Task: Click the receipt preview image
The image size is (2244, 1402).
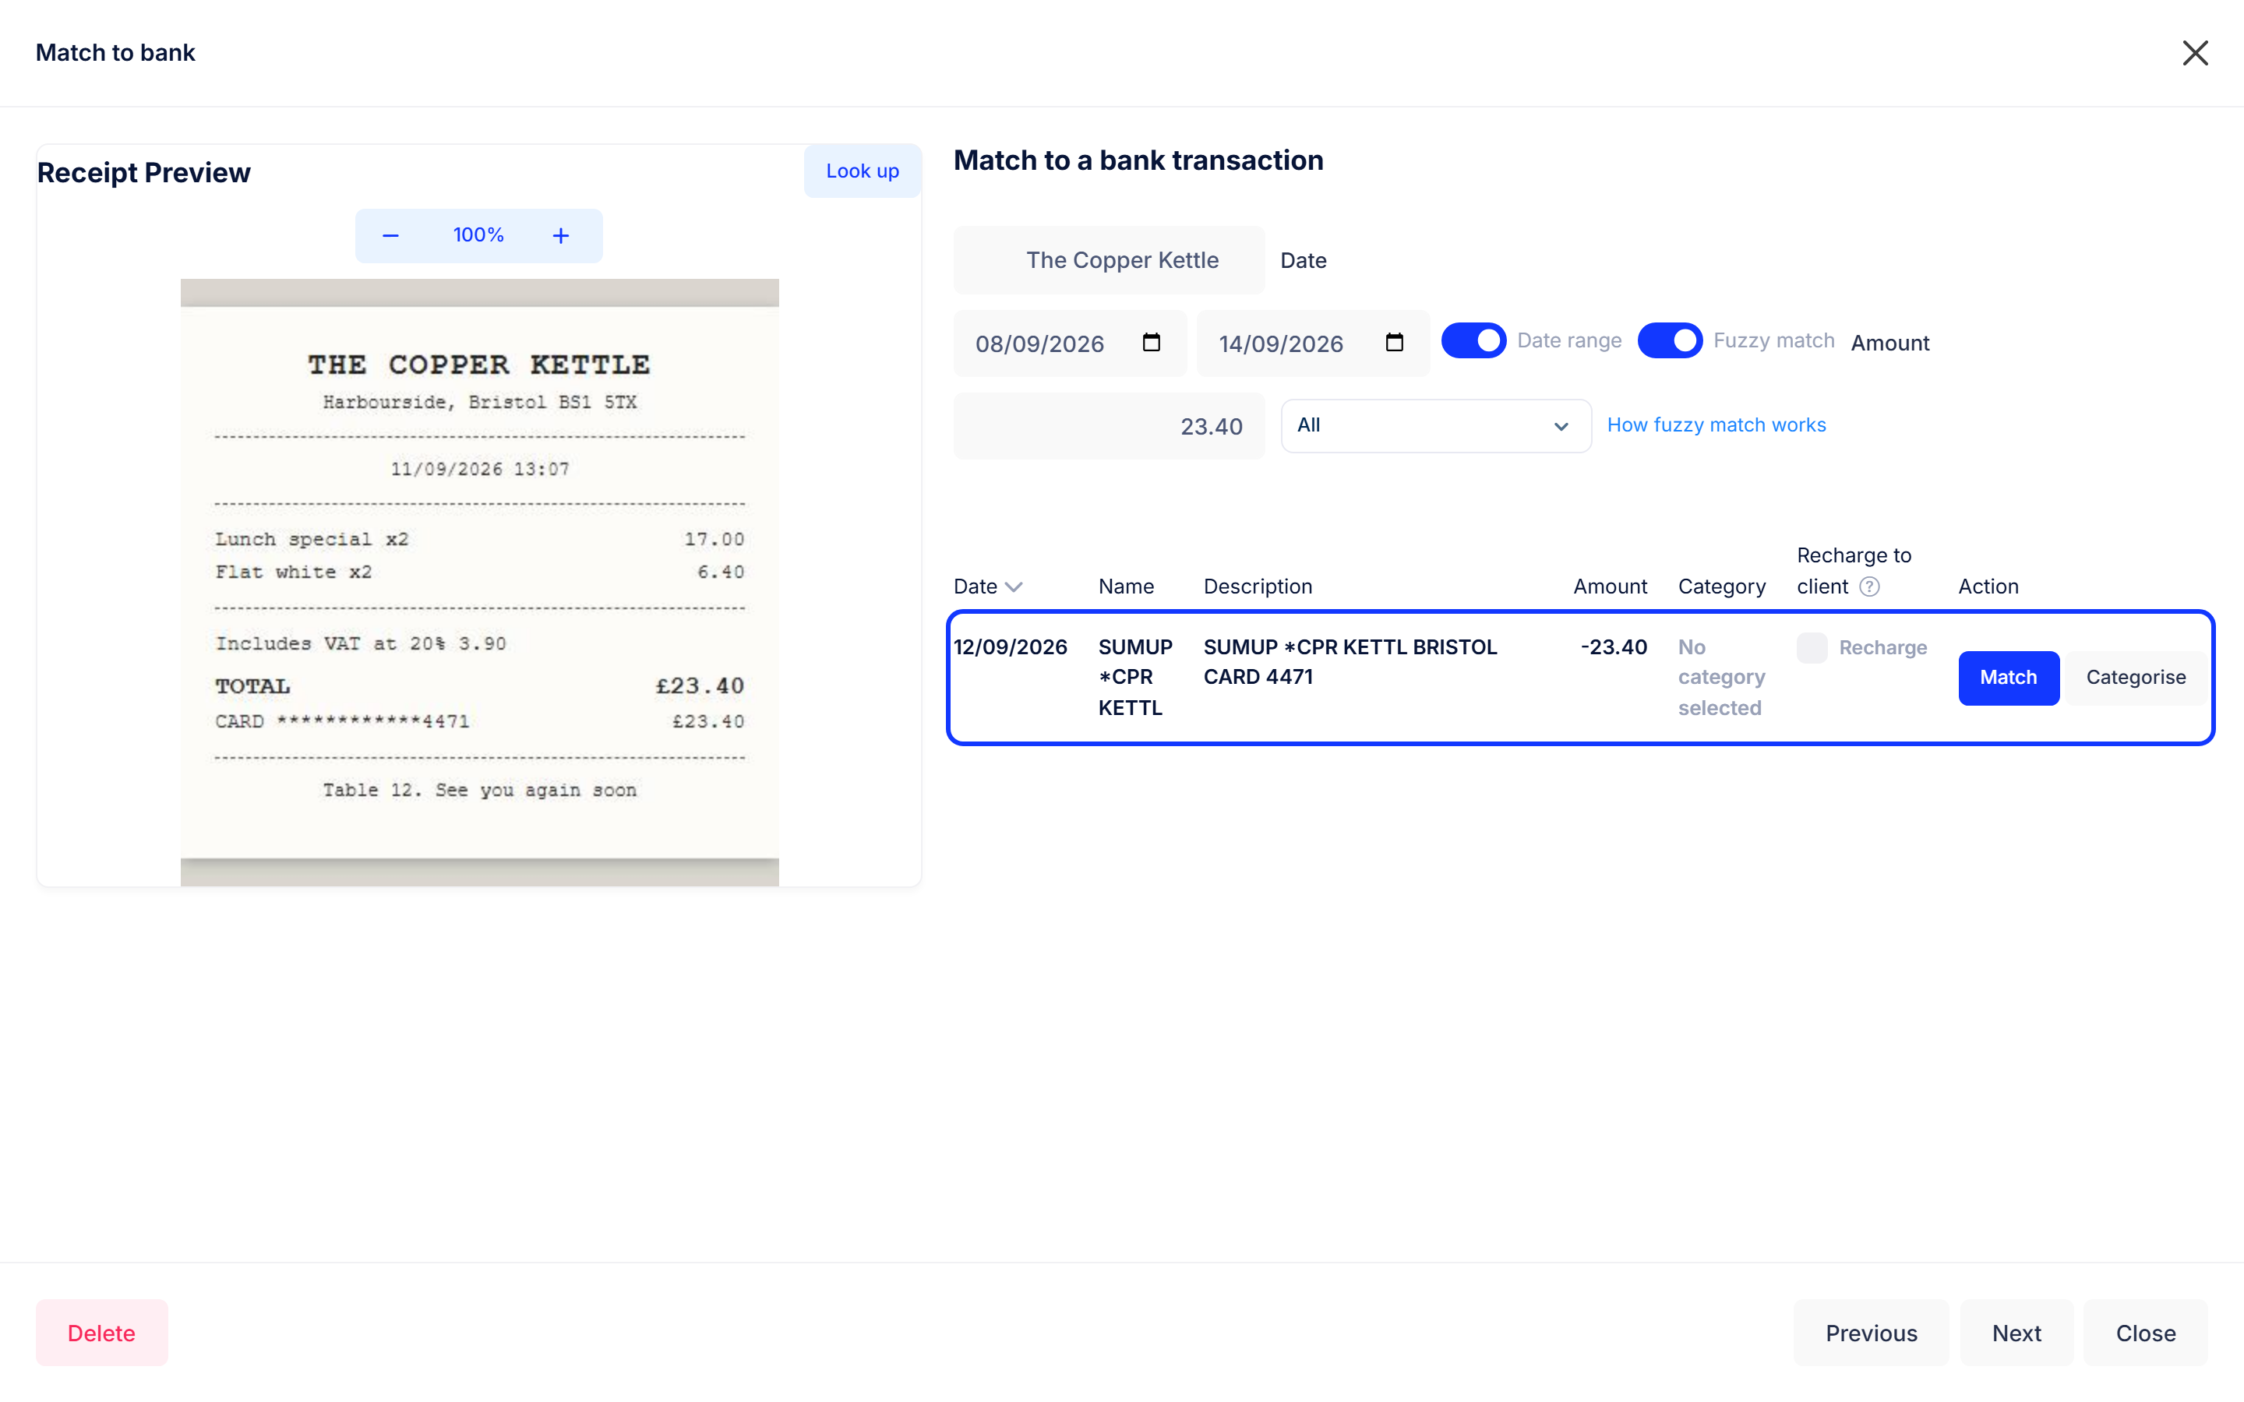Action: (x=479, y=583)
